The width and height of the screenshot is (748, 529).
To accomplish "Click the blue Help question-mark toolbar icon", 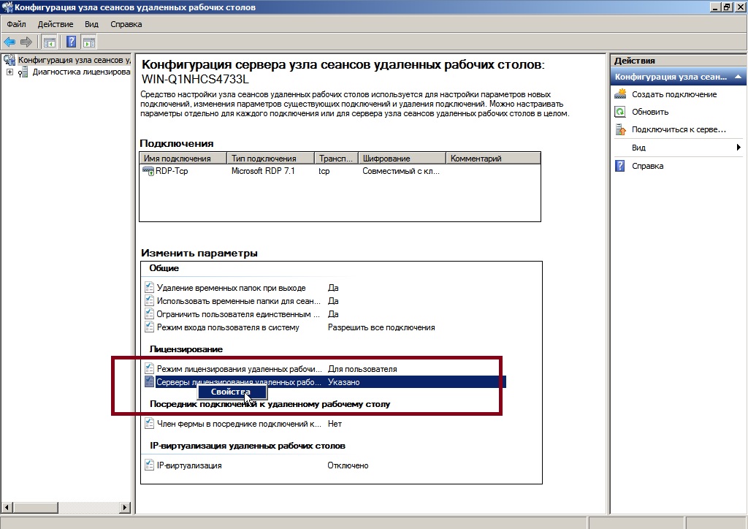I will tap(72, 42).
